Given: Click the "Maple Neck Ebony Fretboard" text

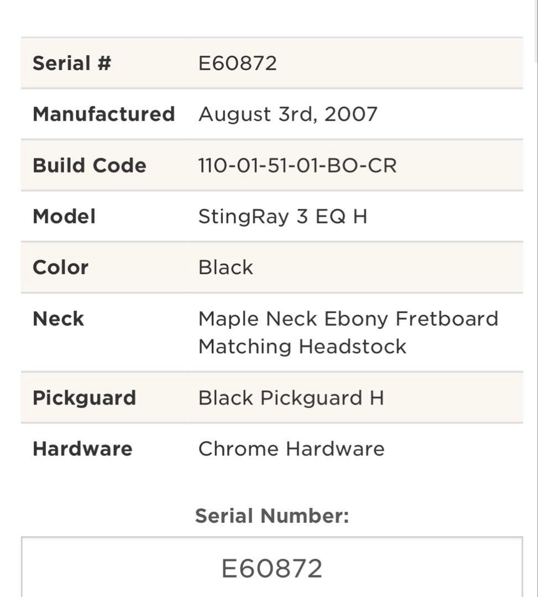Looking at the screenshot, I should 348,318.
